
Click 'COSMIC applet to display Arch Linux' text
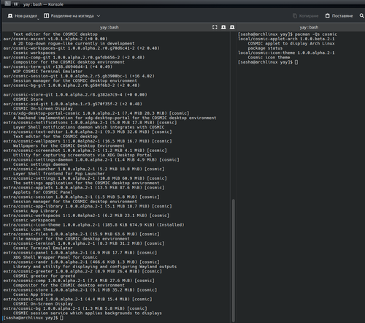tap(291, 43)
